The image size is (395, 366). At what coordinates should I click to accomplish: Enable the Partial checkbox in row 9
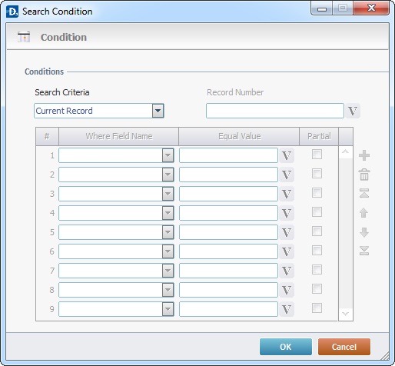tap(317, 308)
